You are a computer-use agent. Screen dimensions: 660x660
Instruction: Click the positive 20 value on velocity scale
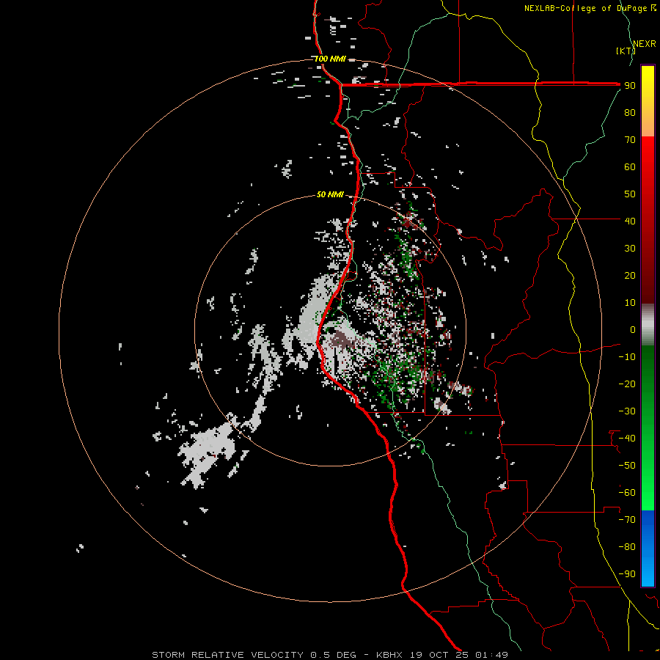(630, 275)
